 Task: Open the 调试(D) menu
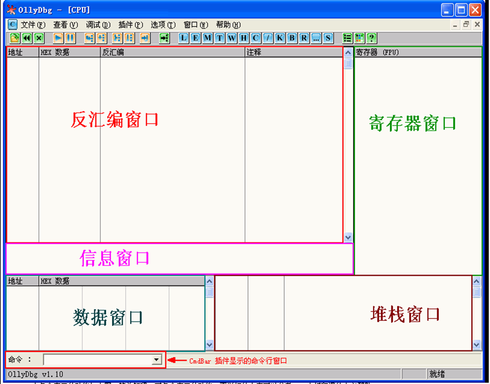click(98, 25)
